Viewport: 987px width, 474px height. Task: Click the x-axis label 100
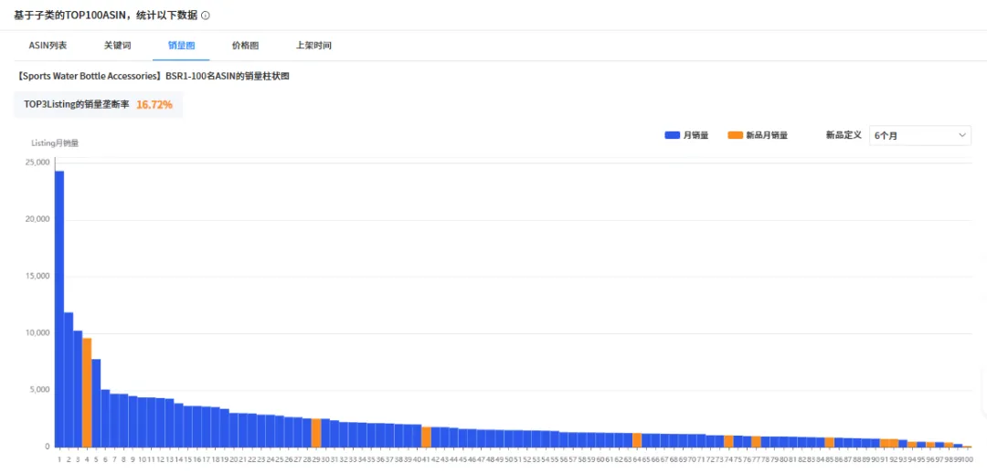pyautogui.click(x=967, y=459)
